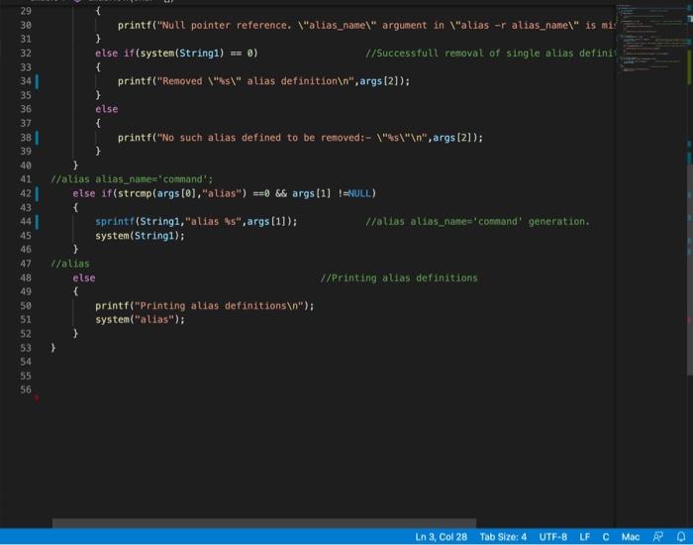Viewport: 693px width, 545px height.
Task: Click comment //alias alias_name='command'; on line 41
Action: [x=132, y=179]
